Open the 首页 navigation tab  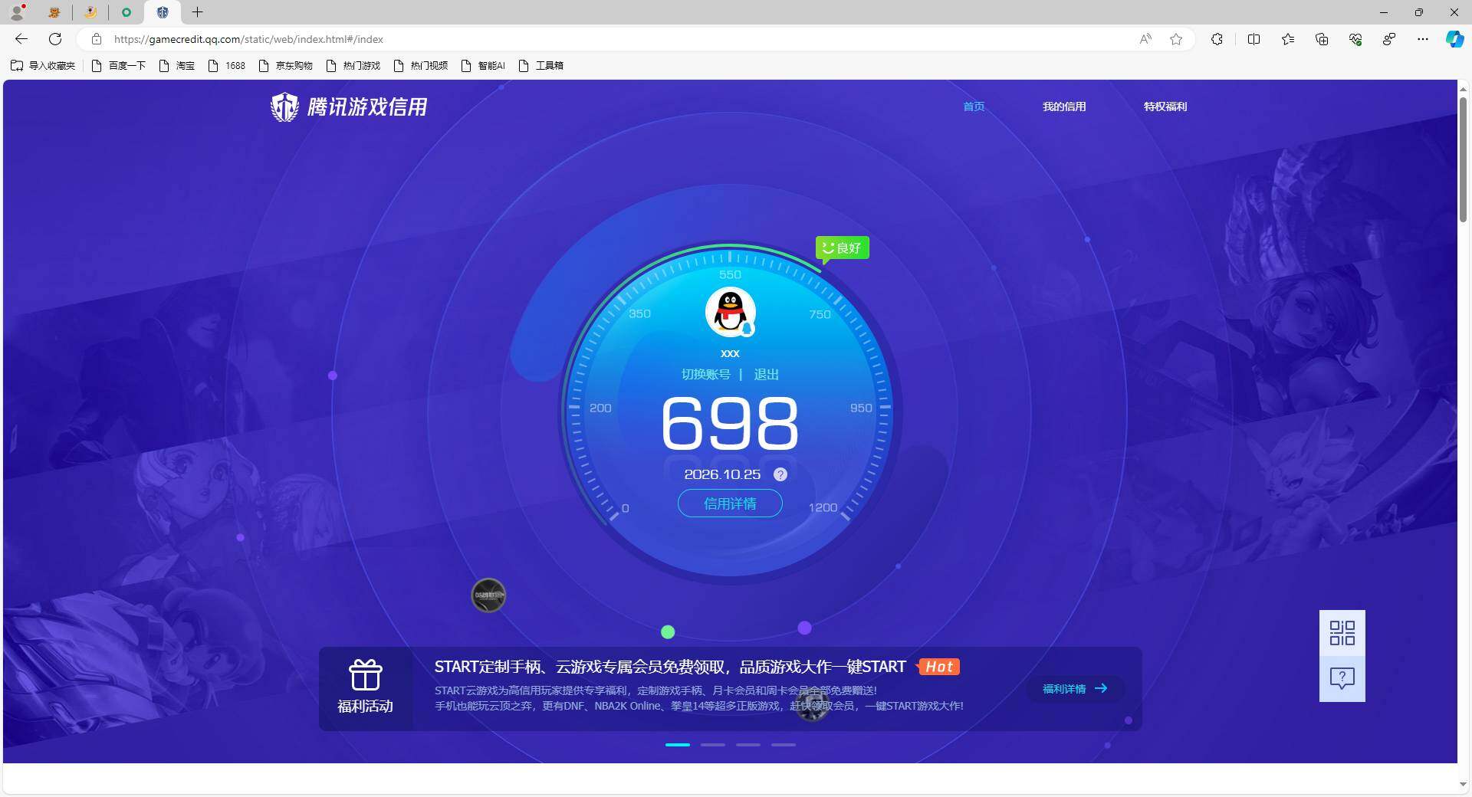click(x=974, y=107)
